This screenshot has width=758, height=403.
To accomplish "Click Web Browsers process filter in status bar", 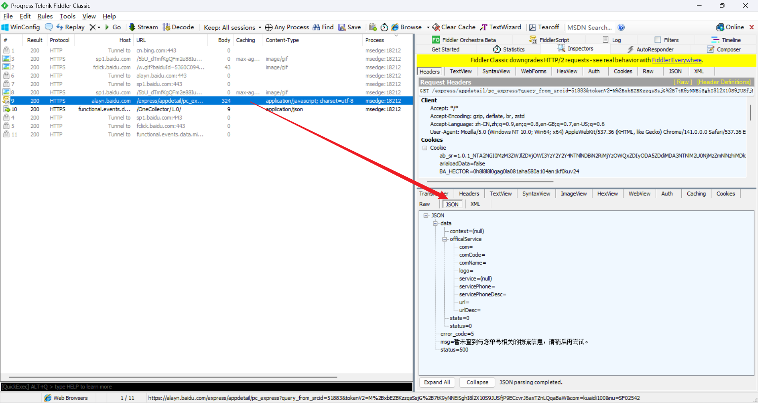I will coord(66,398).
